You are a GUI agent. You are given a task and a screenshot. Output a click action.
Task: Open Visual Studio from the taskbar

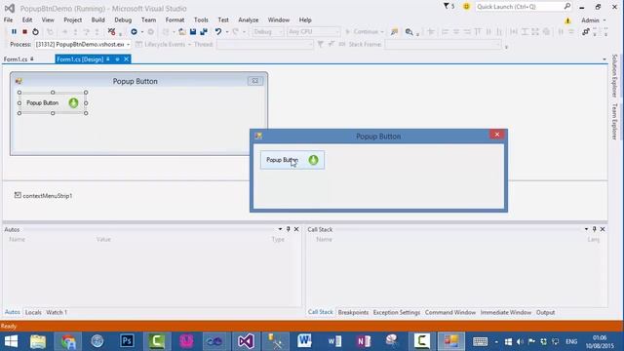coord(247,341)
